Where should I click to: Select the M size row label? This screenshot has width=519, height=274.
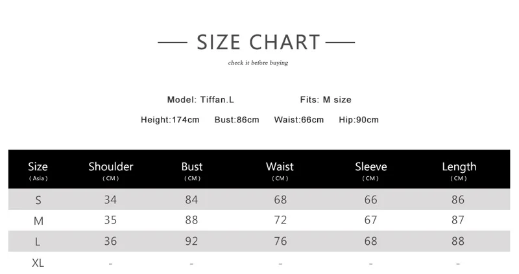pos(38,221)
